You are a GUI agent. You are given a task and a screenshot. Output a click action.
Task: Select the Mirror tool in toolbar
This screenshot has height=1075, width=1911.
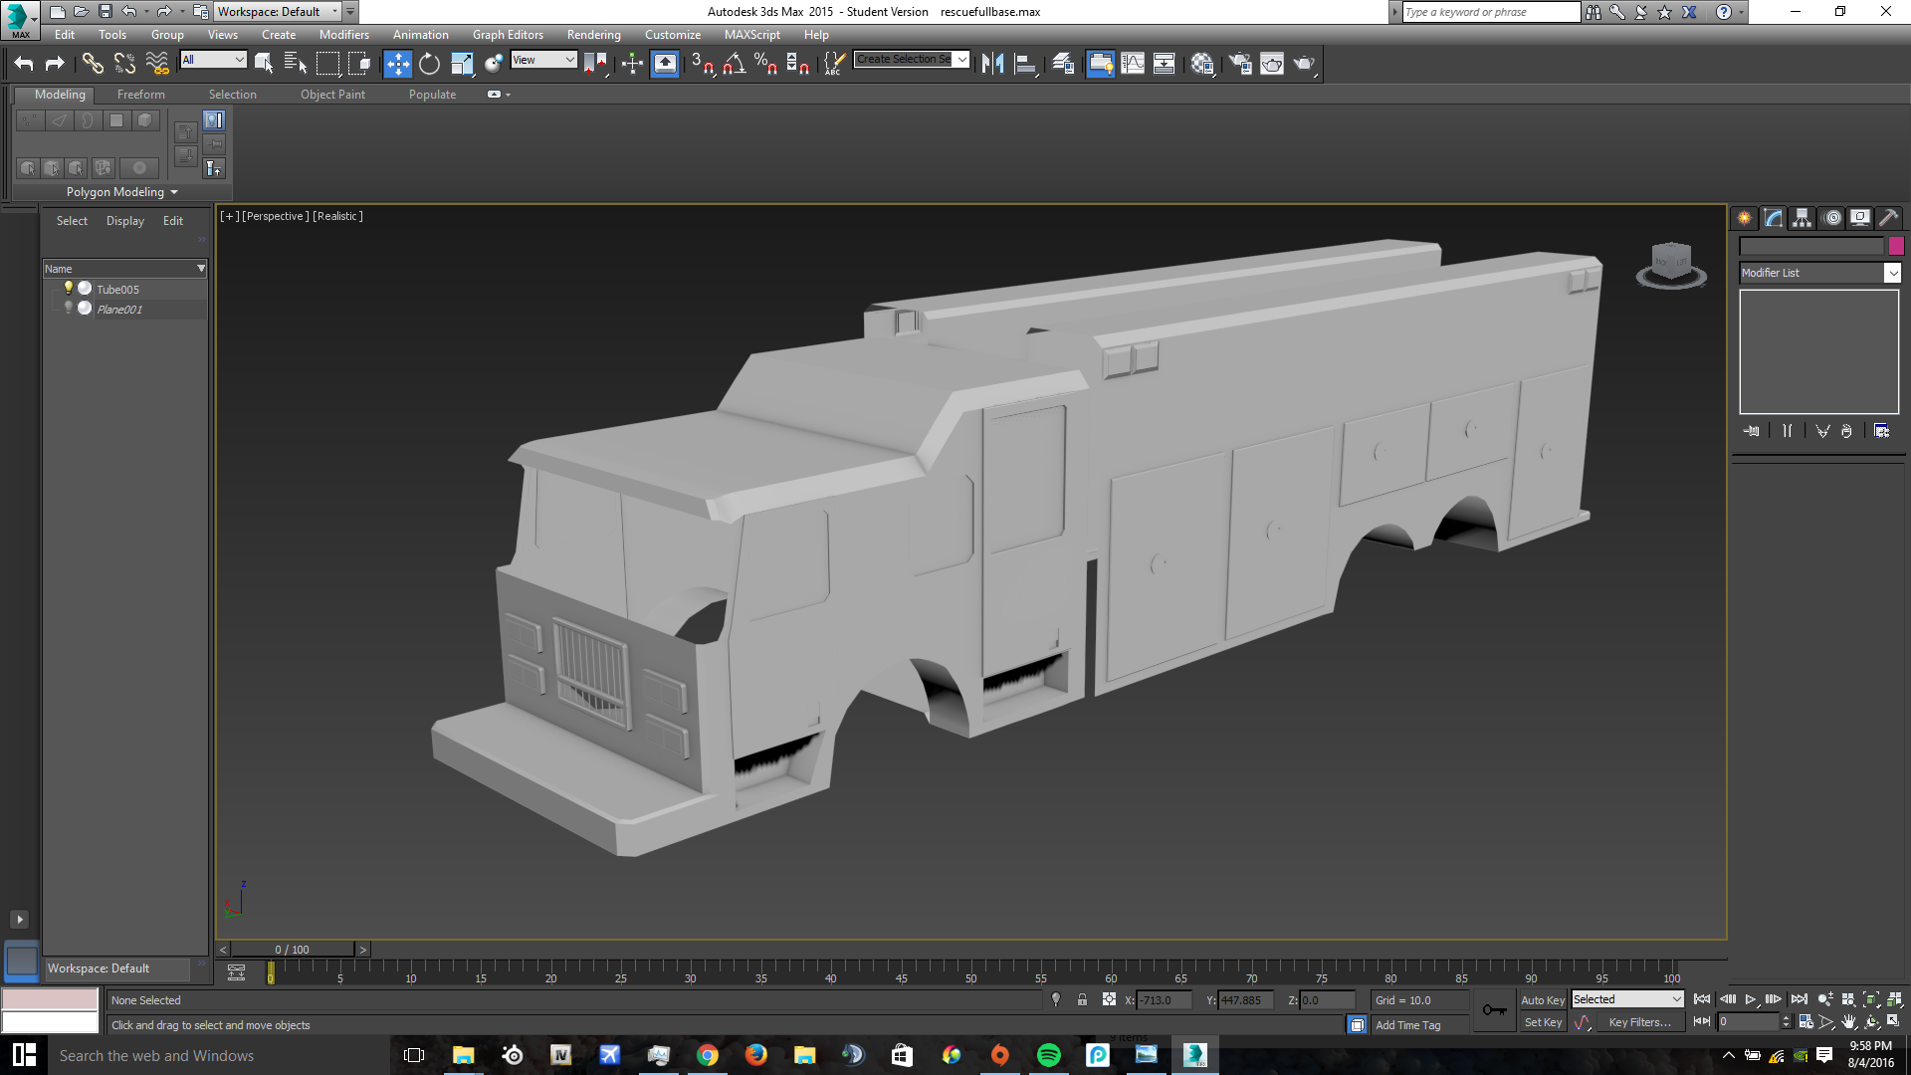[x=992, y=64]
